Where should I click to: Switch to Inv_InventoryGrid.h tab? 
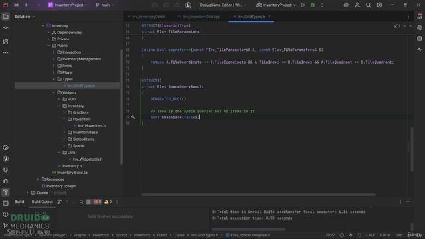tap(147, 17)
